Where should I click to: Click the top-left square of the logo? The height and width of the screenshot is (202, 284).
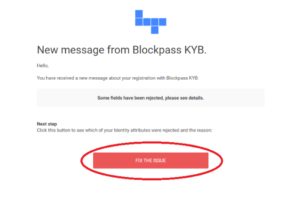139,14
